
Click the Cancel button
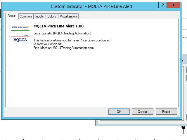[x=143, y=111]
